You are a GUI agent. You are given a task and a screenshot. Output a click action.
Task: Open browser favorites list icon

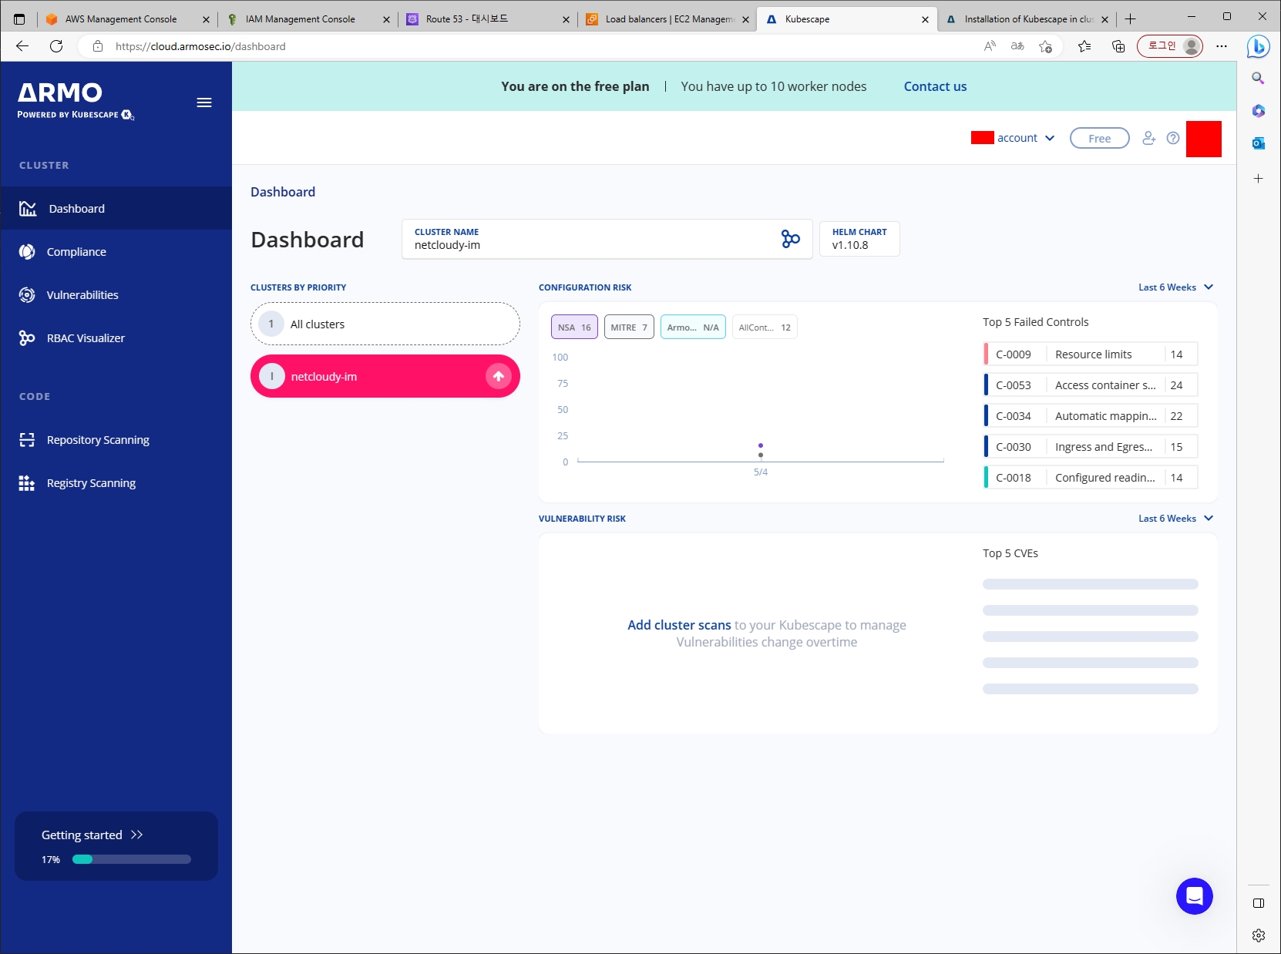tap(1084, 46)
